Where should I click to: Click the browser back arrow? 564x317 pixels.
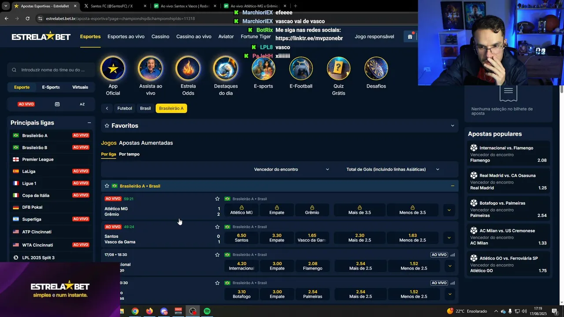[x=6, y=18]
